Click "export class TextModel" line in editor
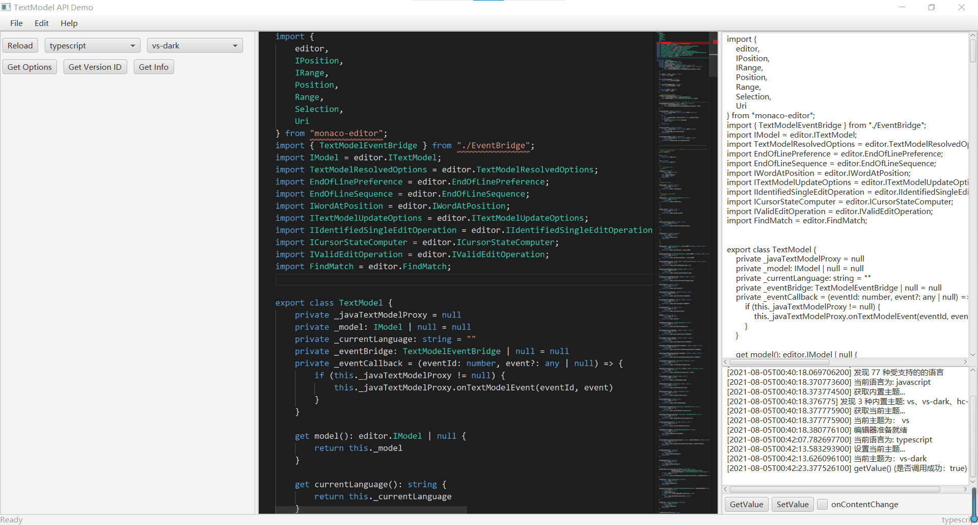This screenshot has width=978, height=525. pos(334,303)
